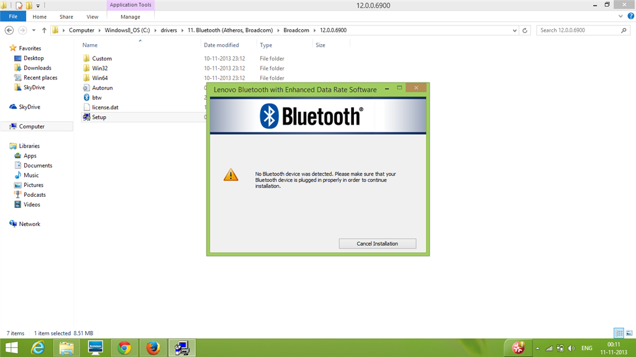Switch to the Home ribbon tab

pos(39,17)
